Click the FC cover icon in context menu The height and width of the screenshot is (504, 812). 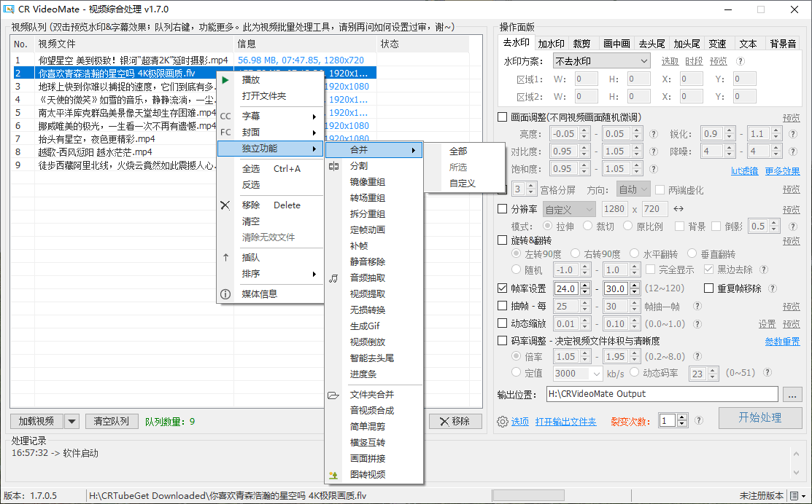225,130
